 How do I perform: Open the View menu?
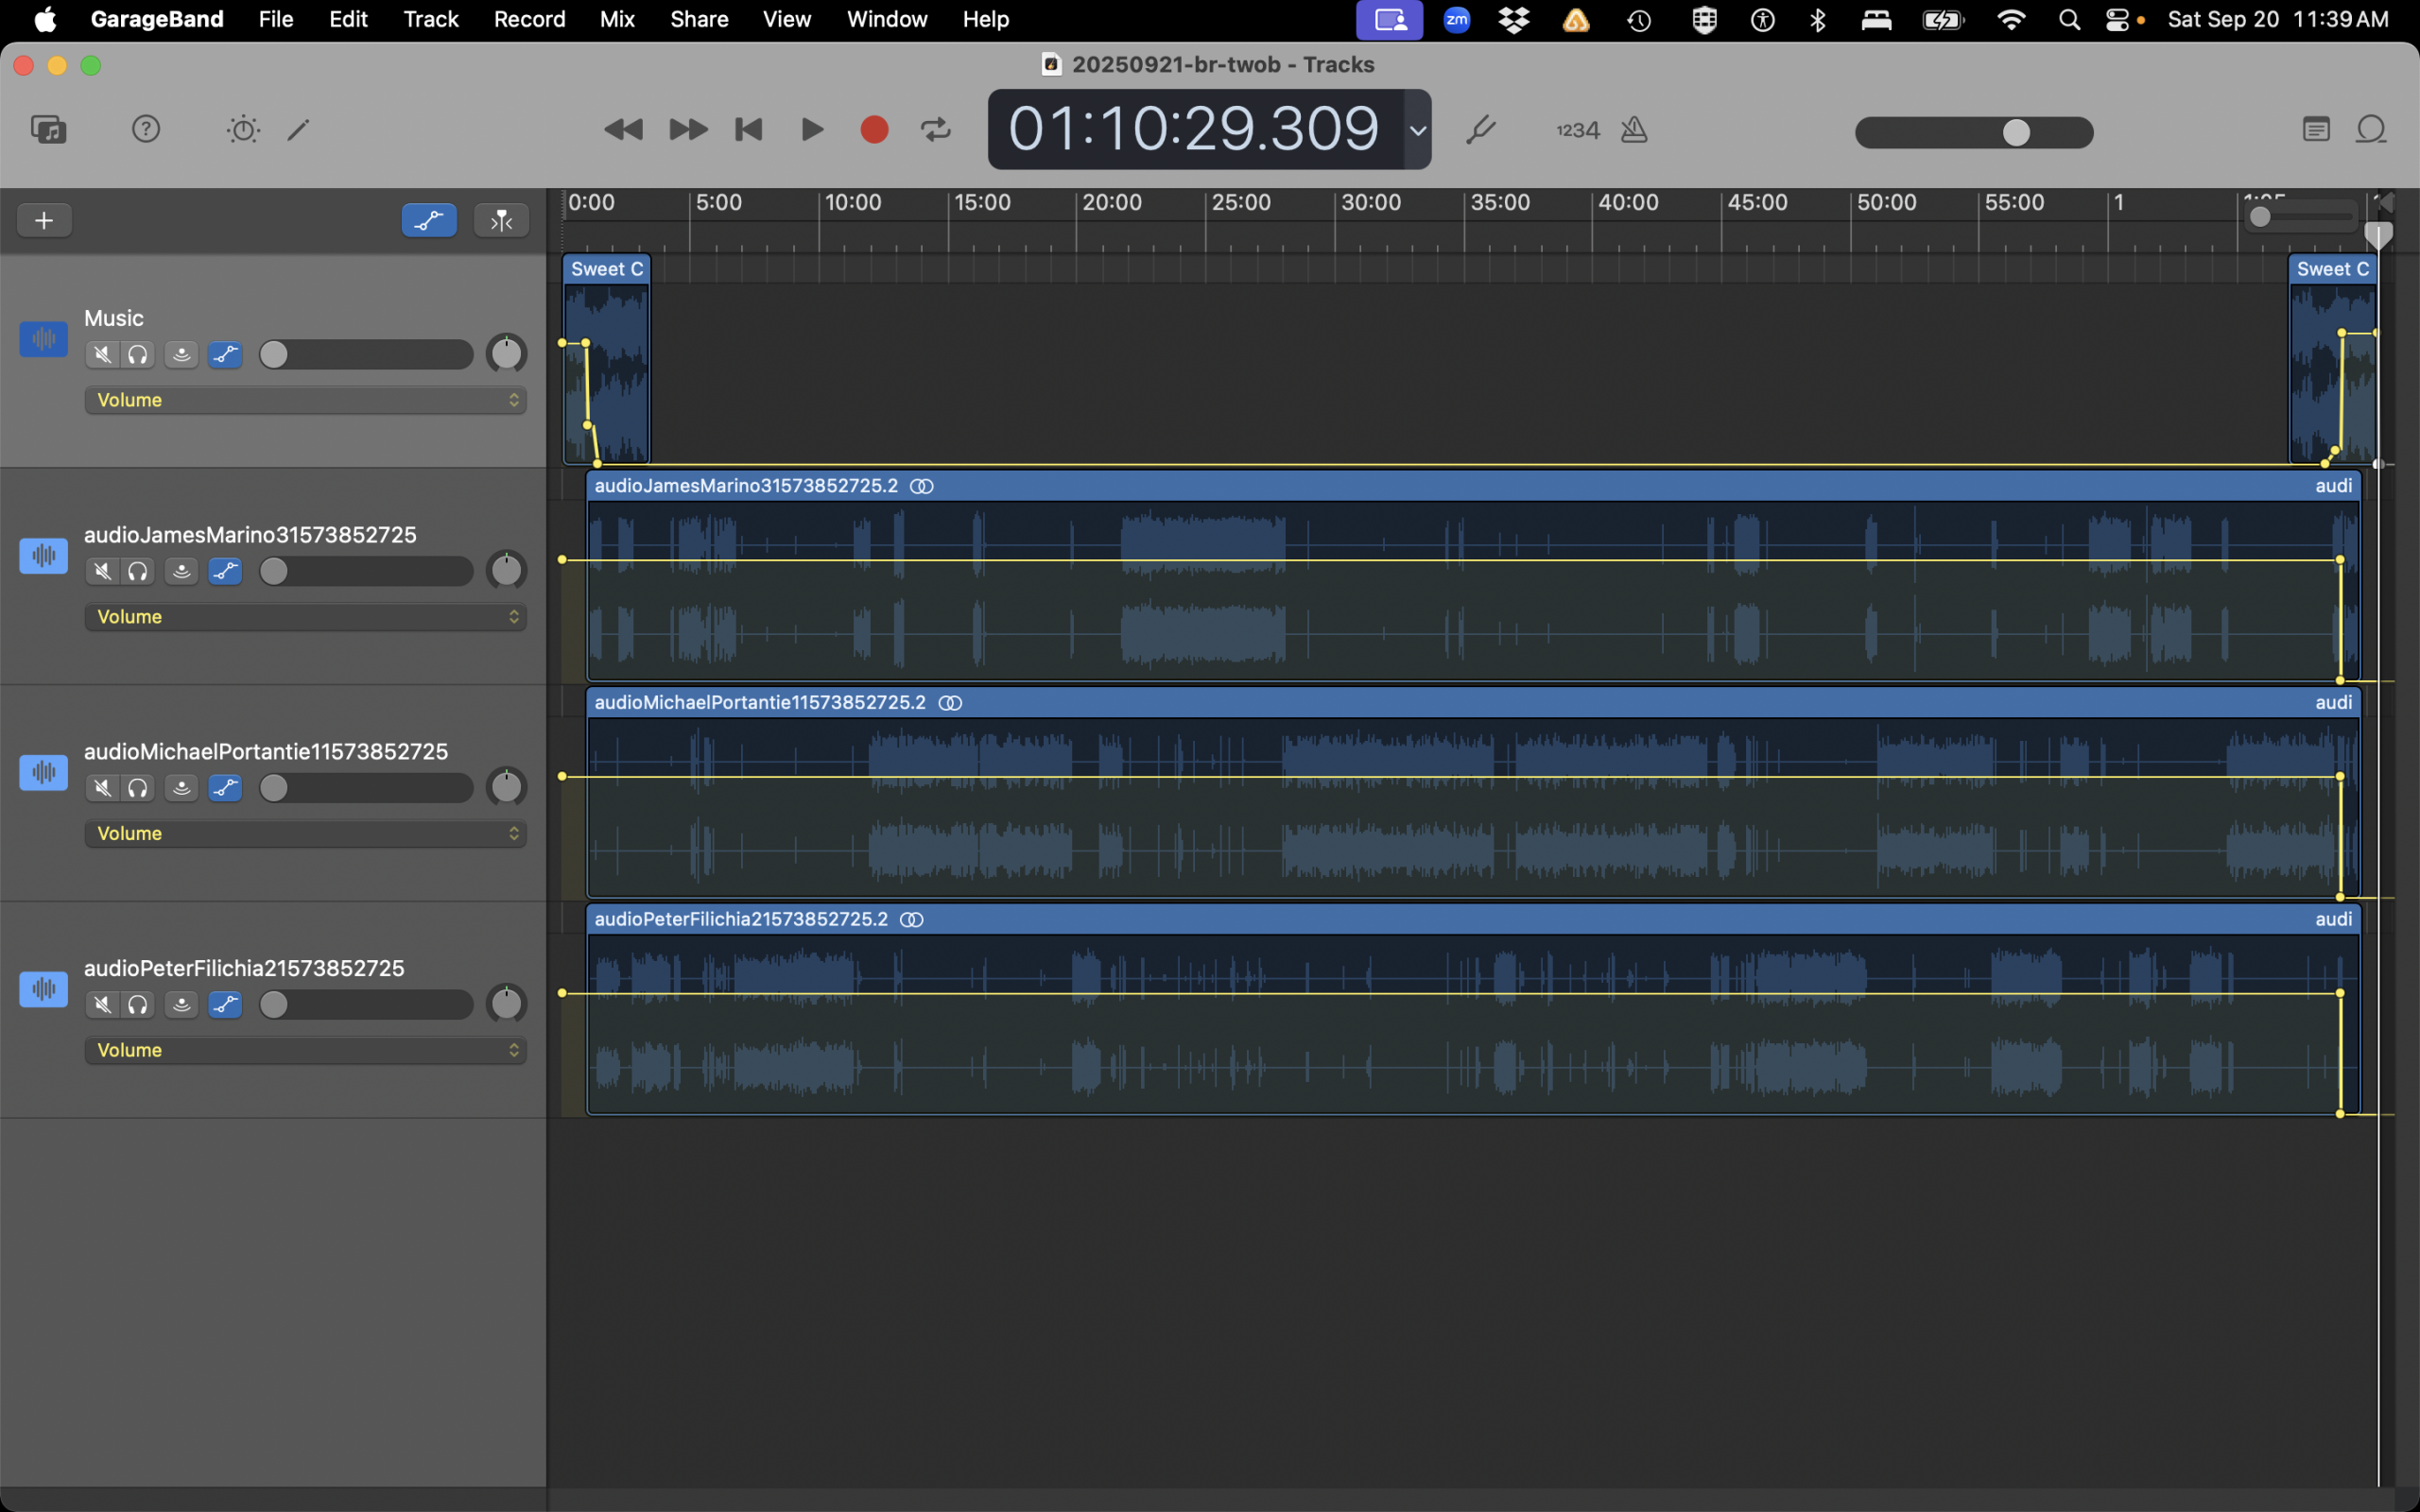[x=787, y=19]
